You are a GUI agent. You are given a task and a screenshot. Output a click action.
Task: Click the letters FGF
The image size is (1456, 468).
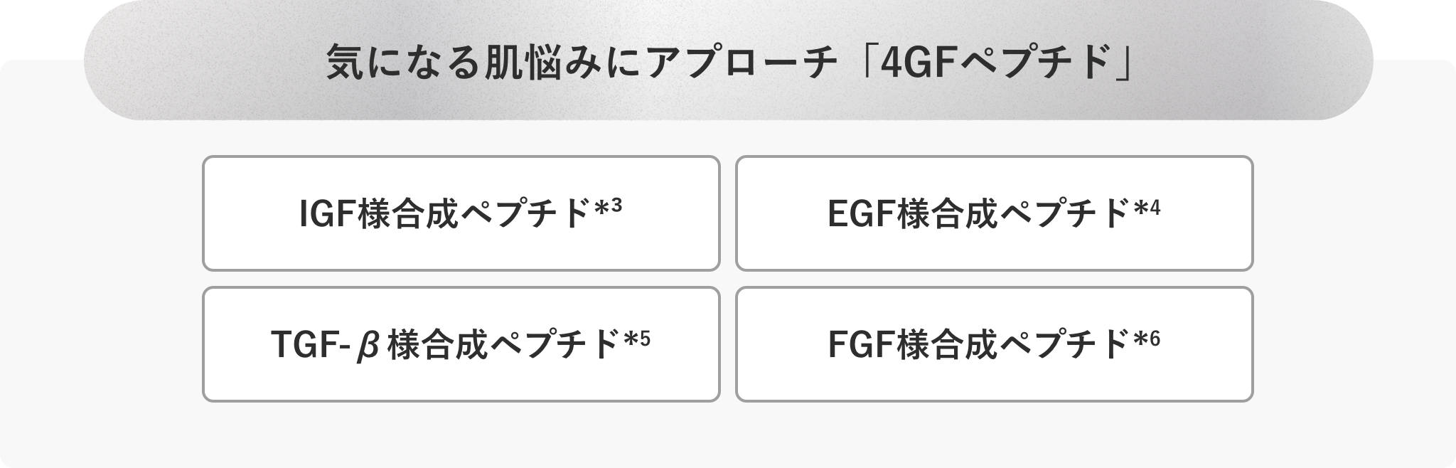tap(861, 346)
